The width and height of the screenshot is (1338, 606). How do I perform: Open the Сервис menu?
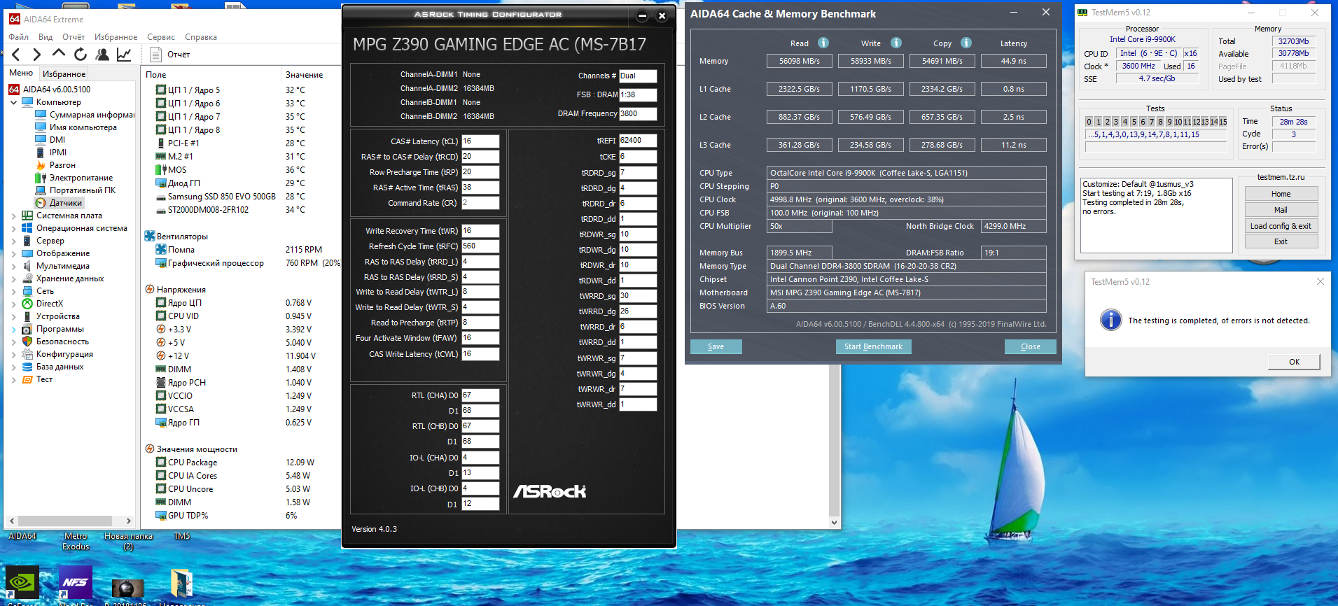pyautogui.click(x=161, y=37)
